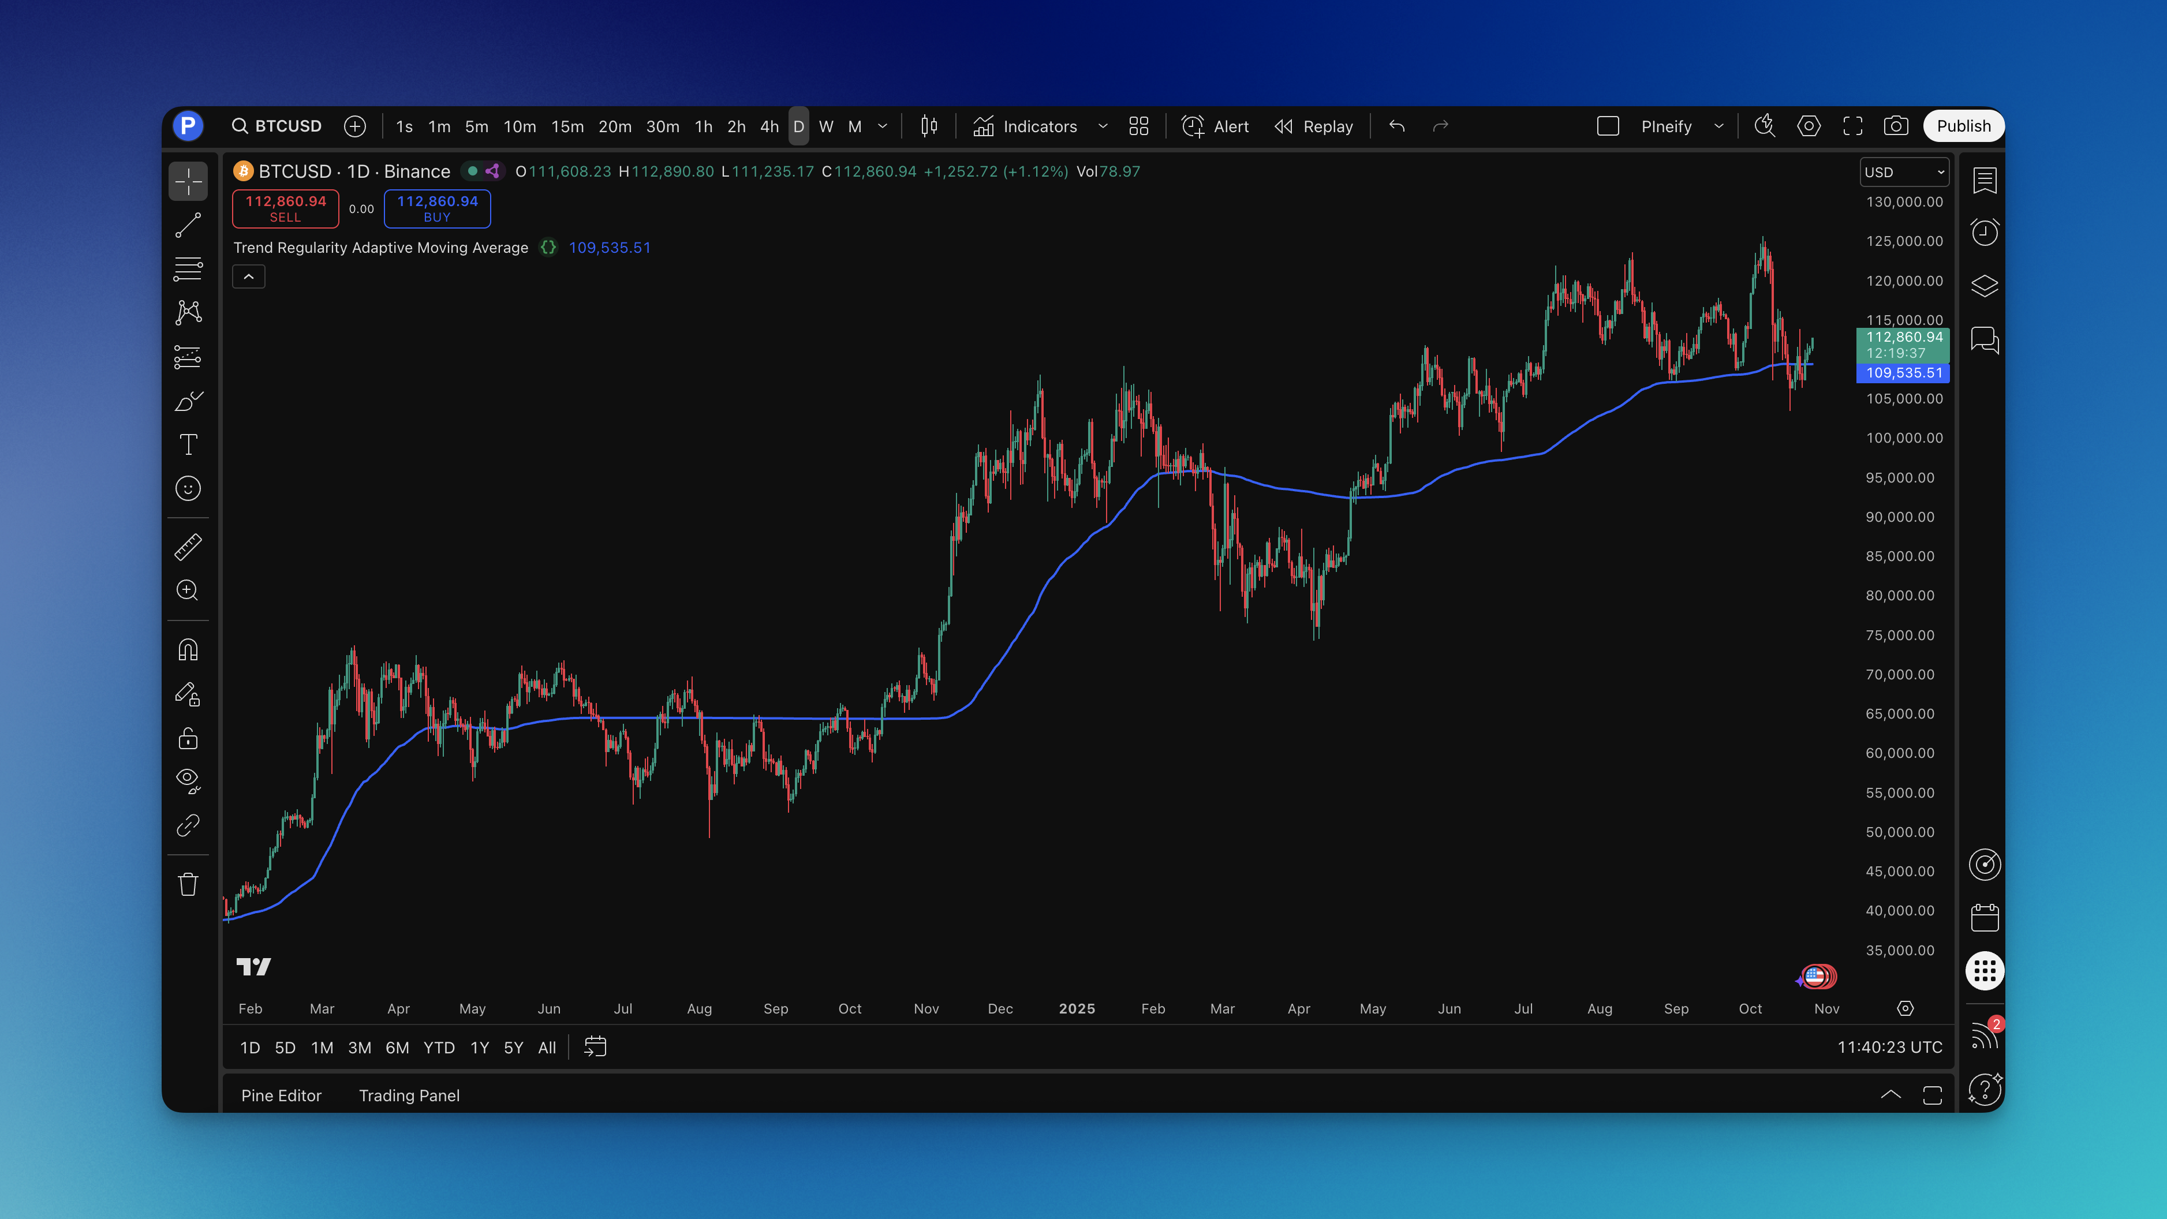
Task: Click the trash remove drawings icon
Action: [188, 884]
